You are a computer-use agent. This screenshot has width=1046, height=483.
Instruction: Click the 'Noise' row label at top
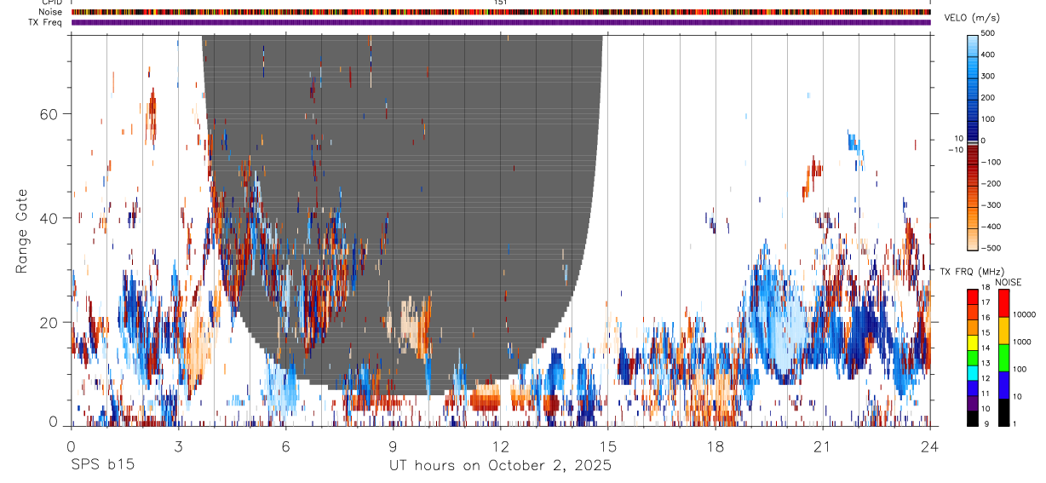[x=51, y=12]
